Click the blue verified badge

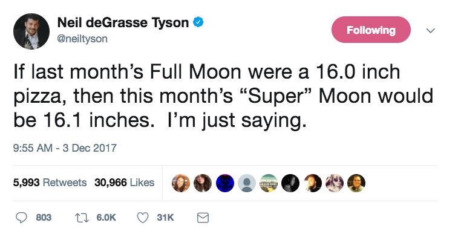click(x=197, y=22)
